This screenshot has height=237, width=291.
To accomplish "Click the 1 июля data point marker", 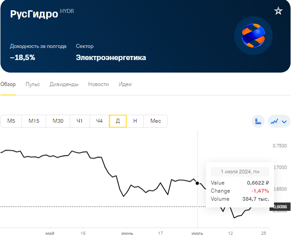I will 197,183.
